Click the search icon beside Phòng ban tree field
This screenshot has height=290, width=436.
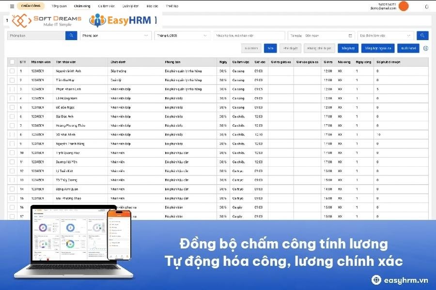click(x=71, y=35)
